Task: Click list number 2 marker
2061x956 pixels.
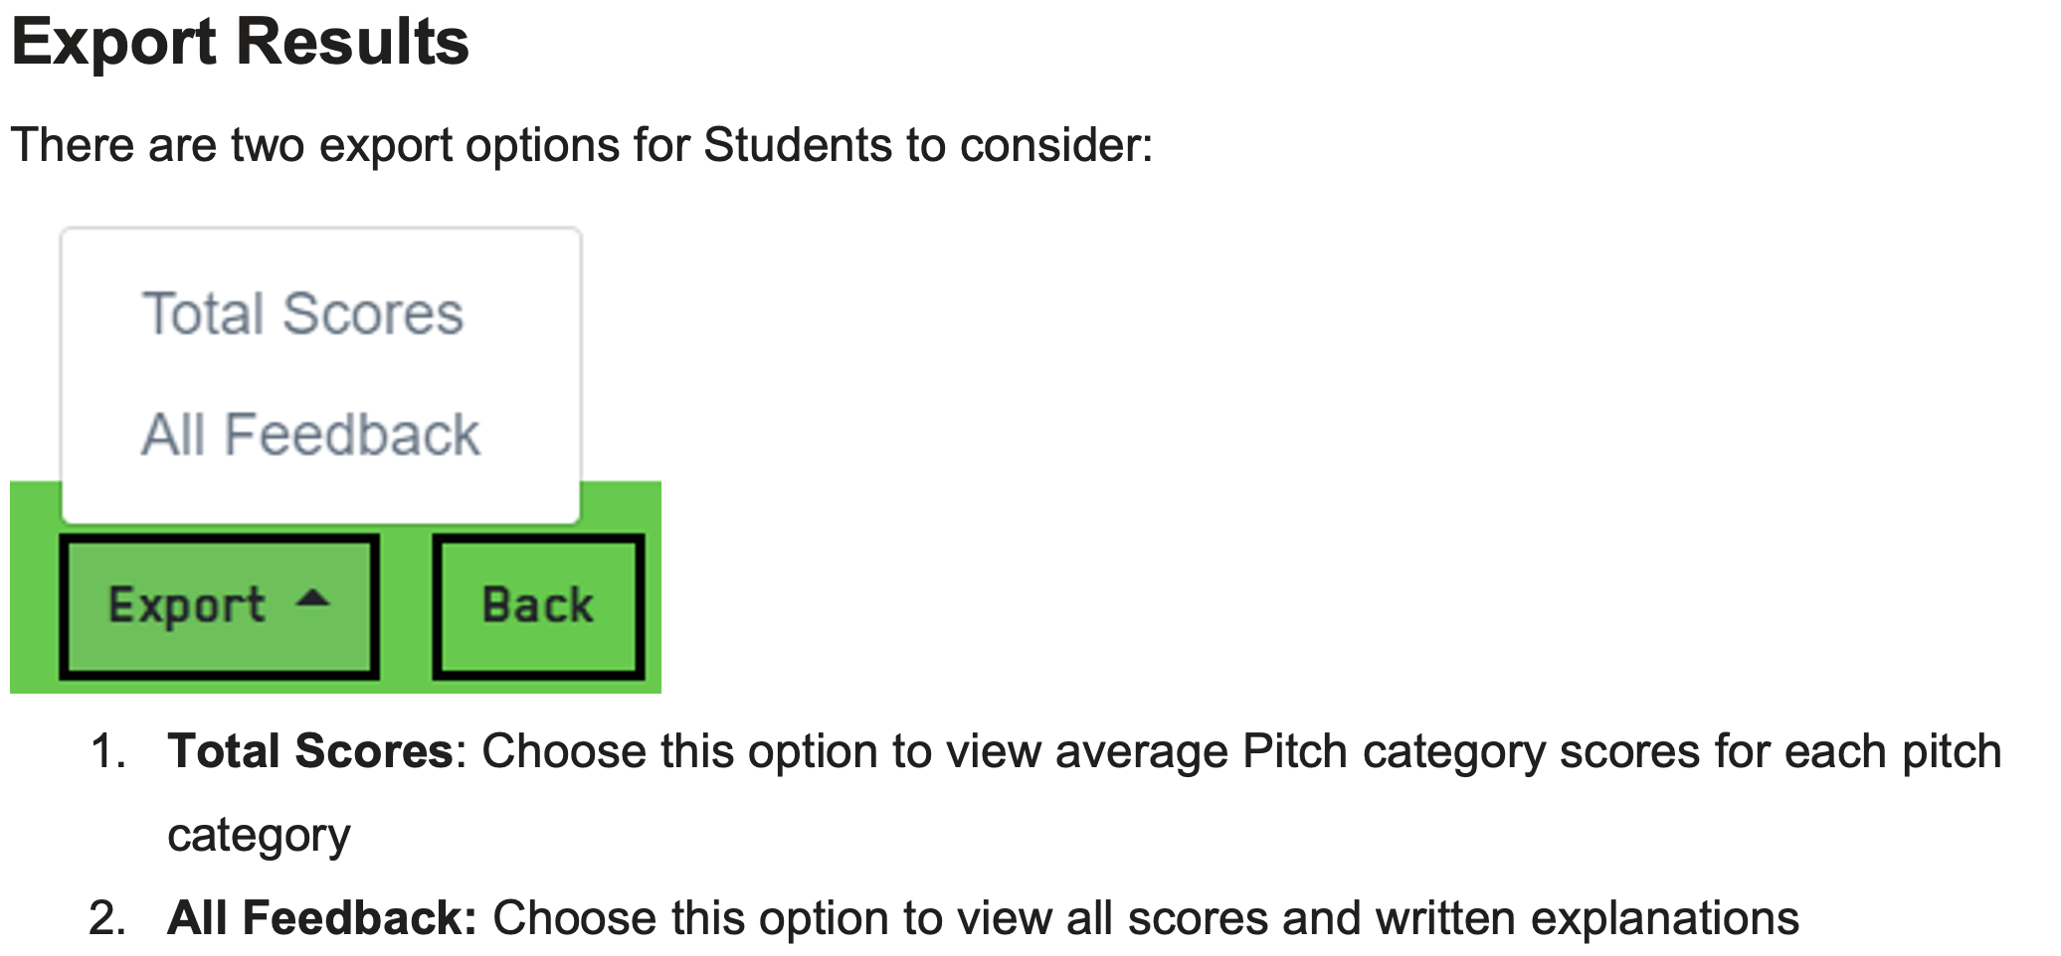Action: tap(106, 918)
